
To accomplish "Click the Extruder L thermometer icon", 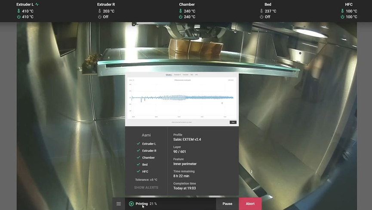I will (x=18, y=11).
